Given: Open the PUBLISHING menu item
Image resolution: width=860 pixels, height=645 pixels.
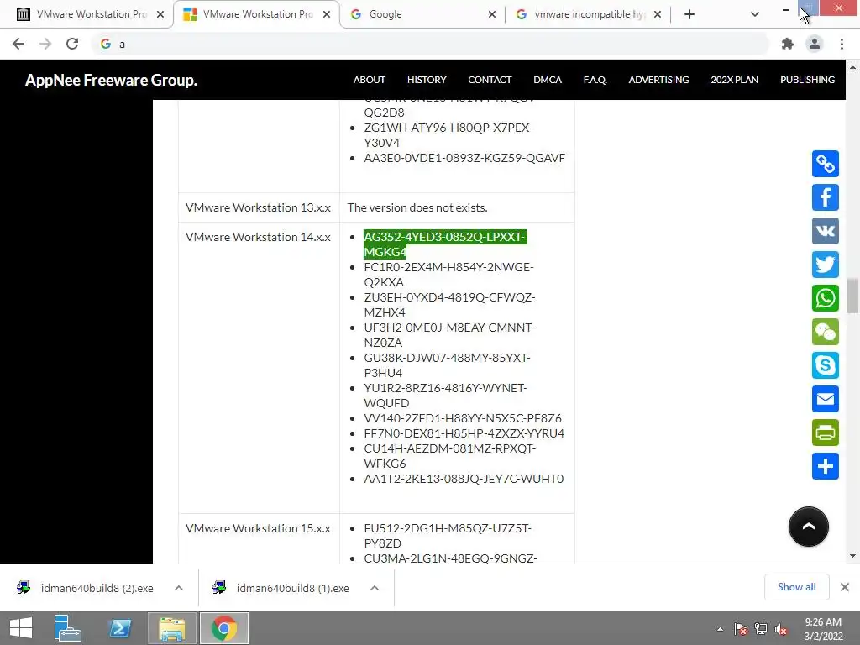Looking at the screenshot, I should pyautogui.click(x=807, y=80).
